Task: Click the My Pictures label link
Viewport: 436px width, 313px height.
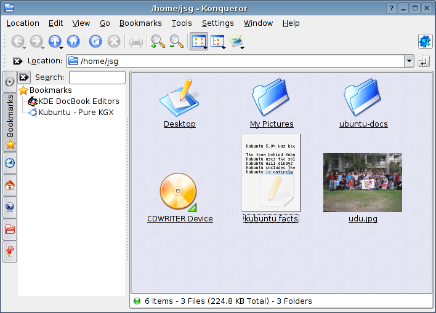Action: [272, 124]
